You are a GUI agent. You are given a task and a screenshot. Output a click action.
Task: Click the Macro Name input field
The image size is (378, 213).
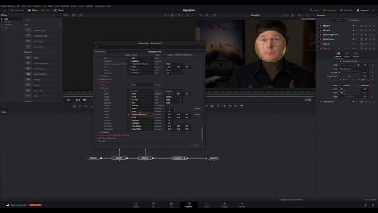[x=155, y=51]
